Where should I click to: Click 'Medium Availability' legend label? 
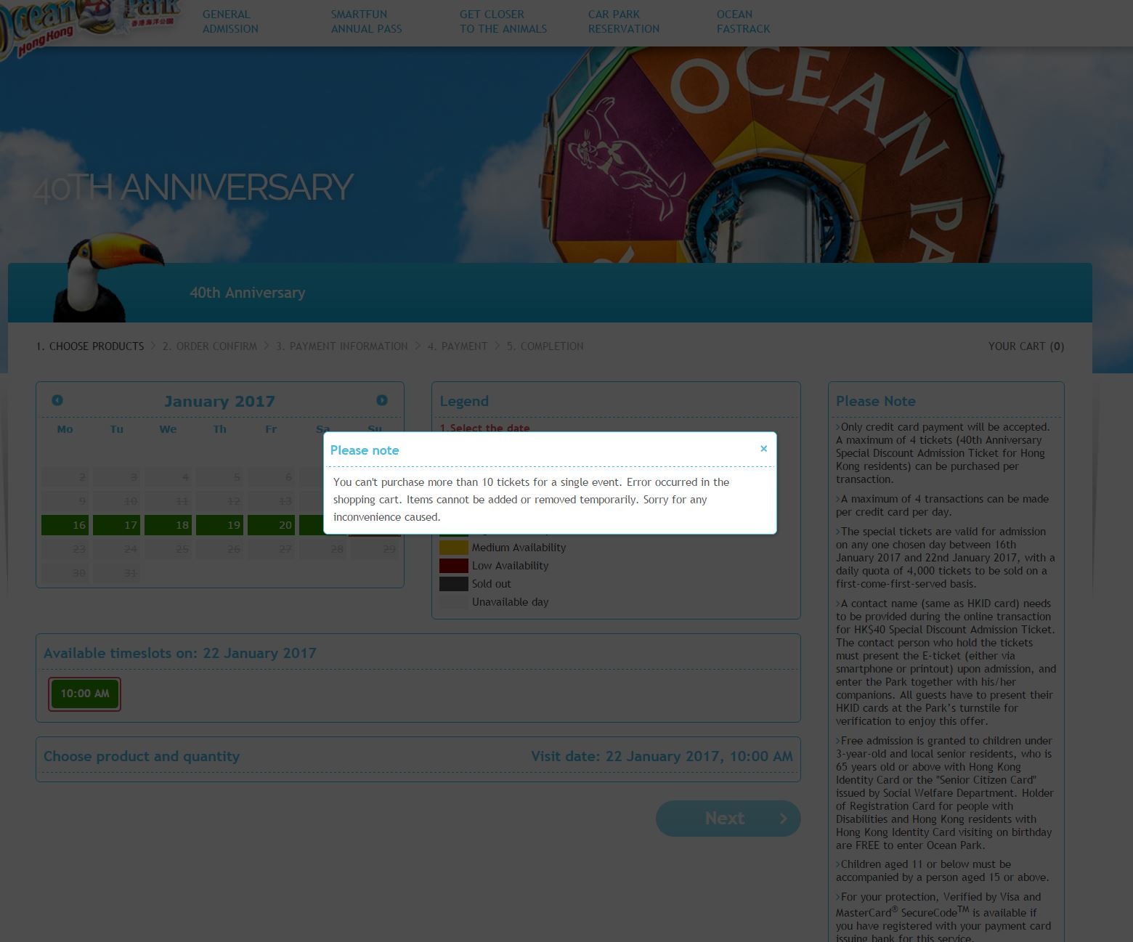519,548
